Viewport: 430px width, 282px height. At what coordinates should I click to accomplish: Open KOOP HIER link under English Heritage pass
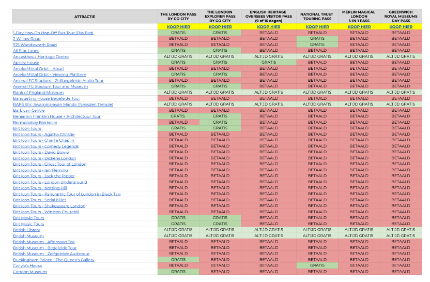pos(268,26)
